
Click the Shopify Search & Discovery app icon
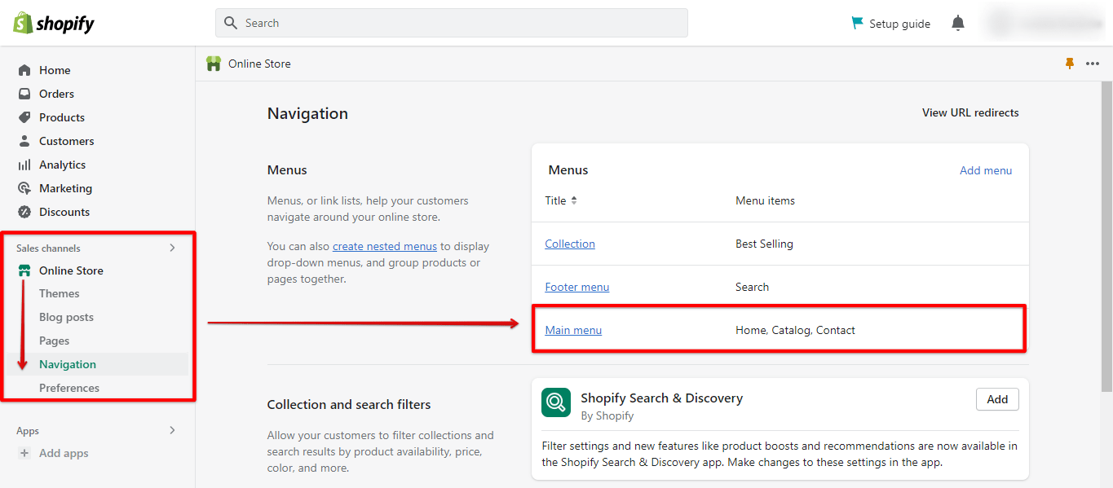(556, 402)
